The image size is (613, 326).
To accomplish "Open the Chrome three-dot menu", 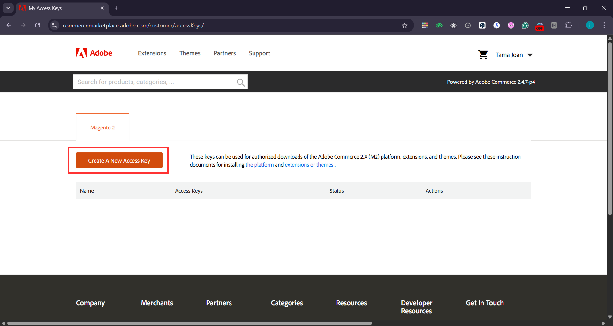I will (x=604, y=25).
